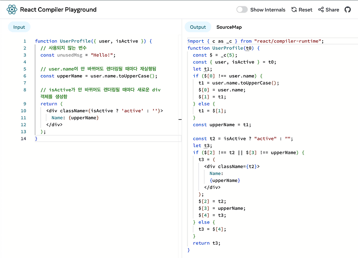The width and height of the screenshot is (358, 258).
Task: Click 'const t2 = isActive ? "active"' line
Action: pos(243,139)
